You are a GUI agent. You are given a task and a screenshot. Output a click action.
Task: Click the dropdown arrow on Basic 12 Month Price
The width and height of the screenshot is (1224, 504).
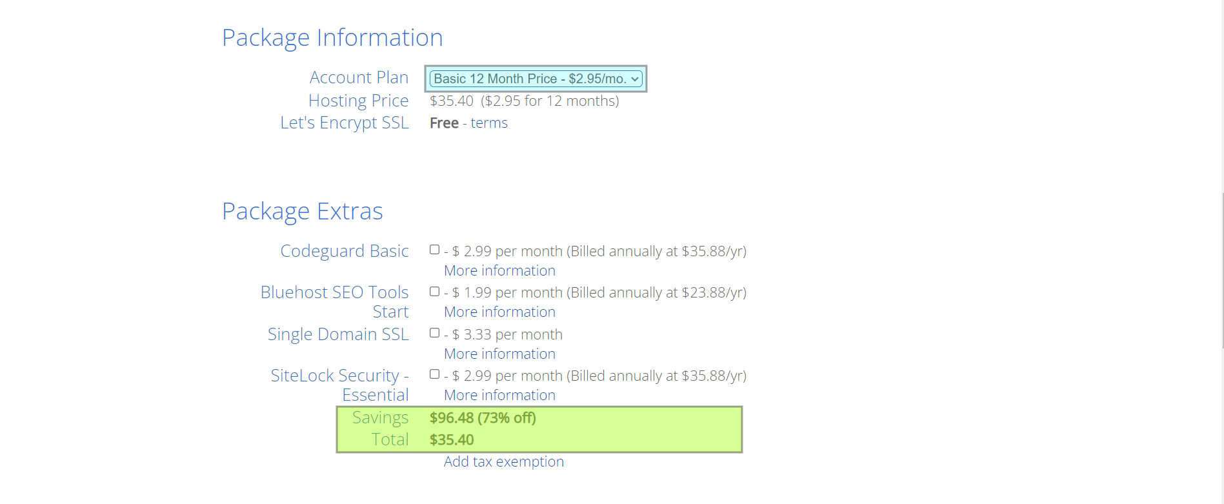click(635, 79)
